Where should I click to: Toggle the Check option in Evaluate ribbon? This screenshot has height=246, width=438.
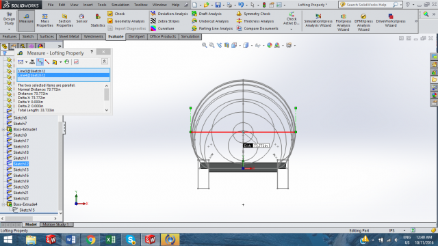tap(116, 14)
